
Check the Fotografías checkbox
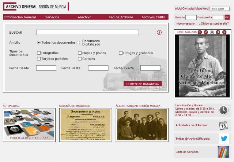39,53
